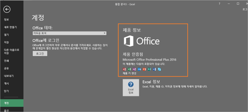Click the OneNote product icon
248x112 pixels.
tap(134, 69)
